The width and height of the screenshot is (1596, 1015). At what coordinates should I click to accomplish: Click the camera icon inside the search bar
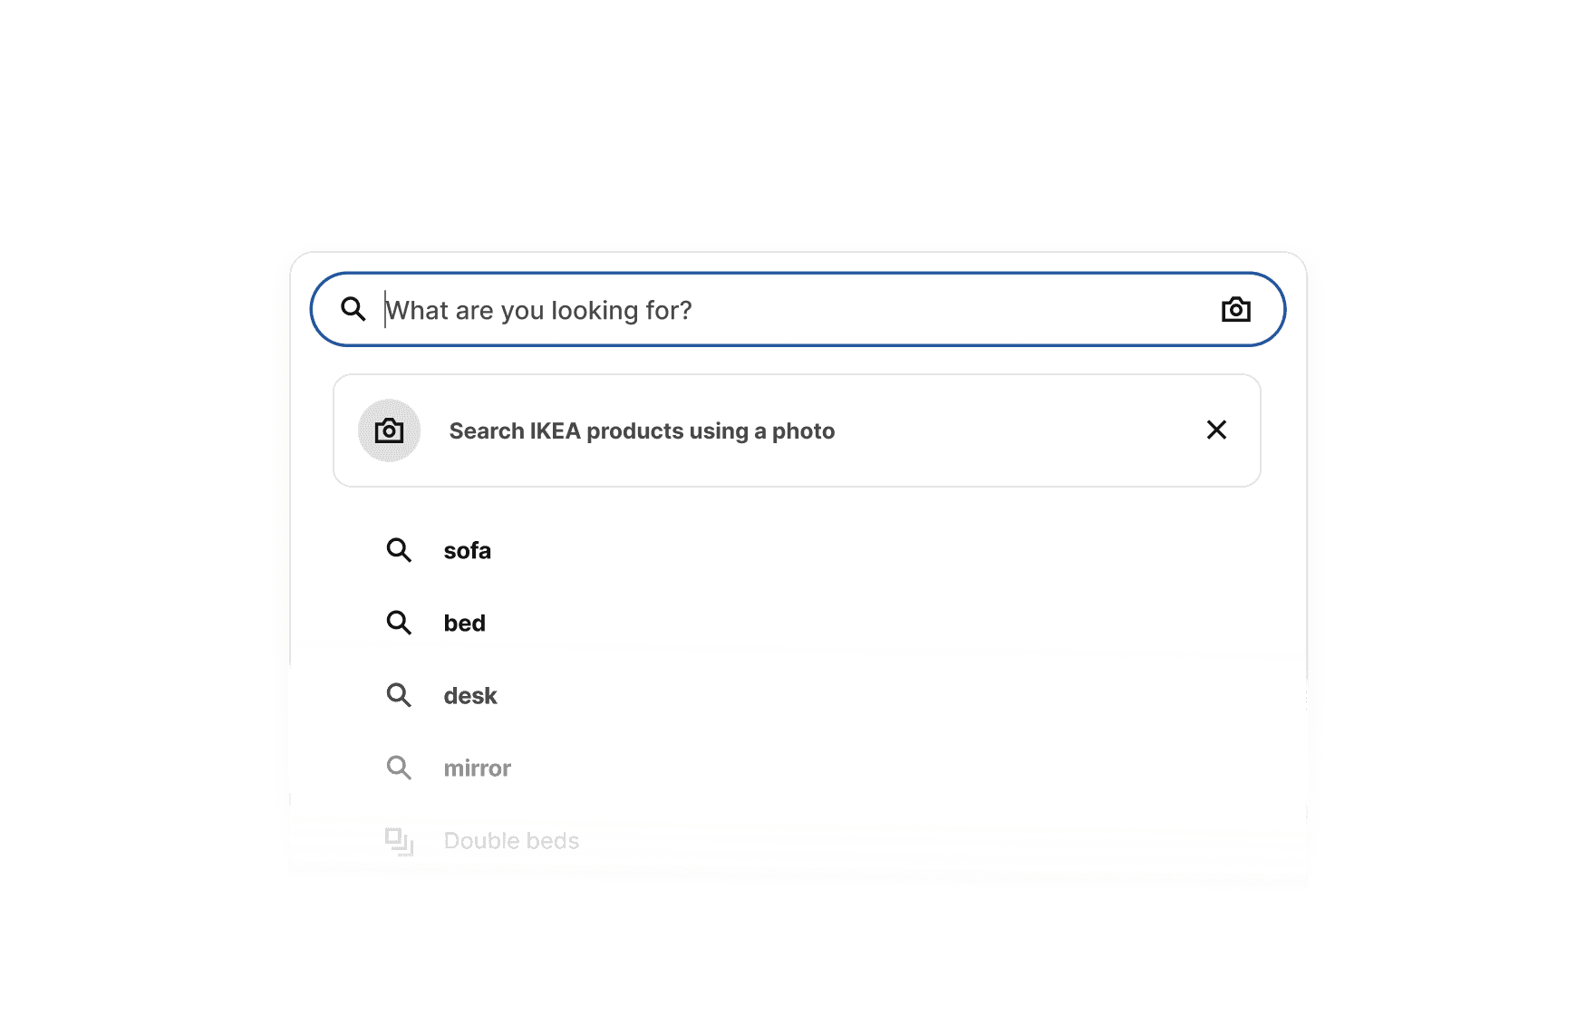(x=1235, y=310)
